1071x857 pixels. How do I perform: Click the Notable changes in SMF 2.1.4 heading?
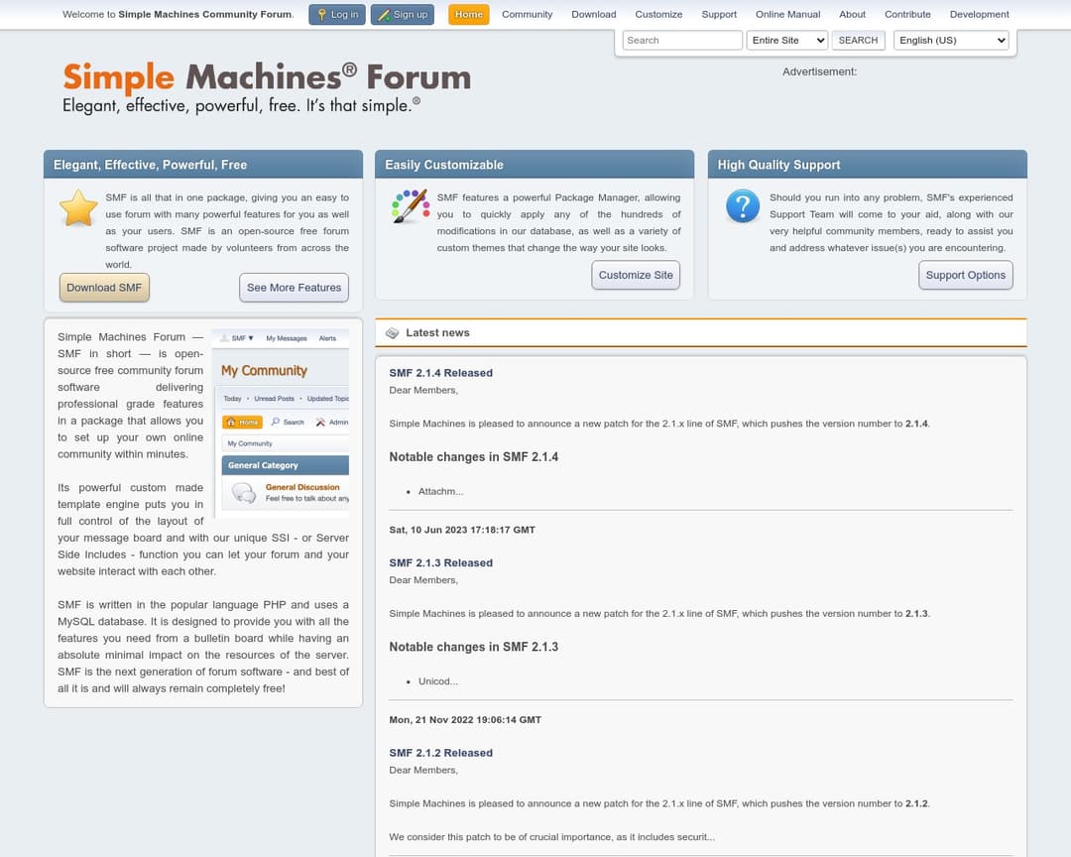473,457
